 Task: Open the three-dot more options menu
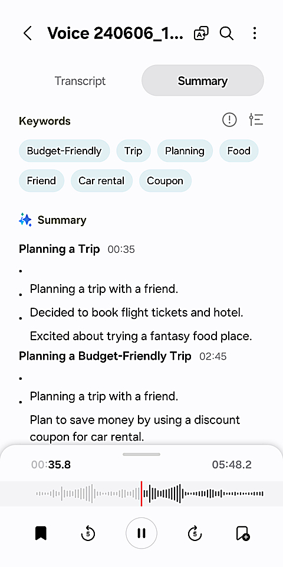click(x=255, y=34)
